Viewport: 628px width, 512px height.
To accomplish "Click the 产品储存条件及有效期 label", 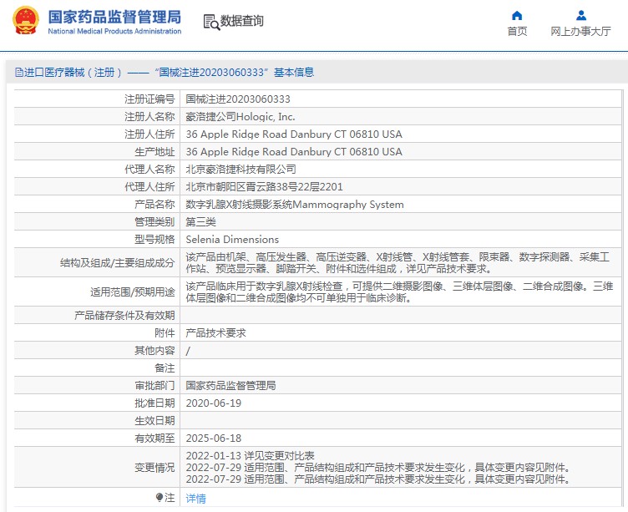I will coord(124,316).
